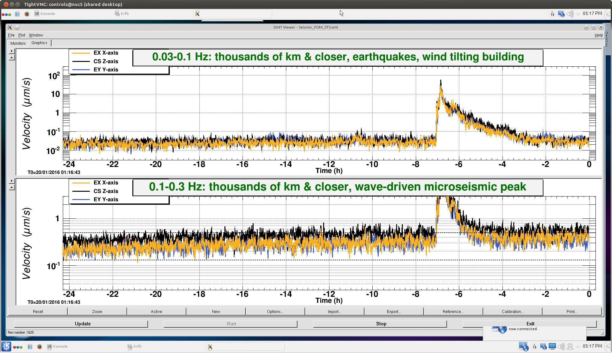Click the up-arrow button beside lower plot
Image resolution: width=612 pixels, height=353 pixels.
tap(11, 188)
